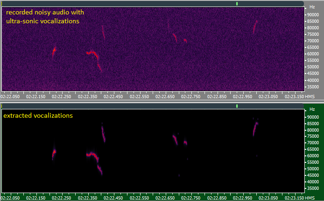Image resolution: width=324 pixels, height=201 pixels.
Task: Click the 90000 mark on the upper frequency ruler
Action: click(x=312, y=14)
